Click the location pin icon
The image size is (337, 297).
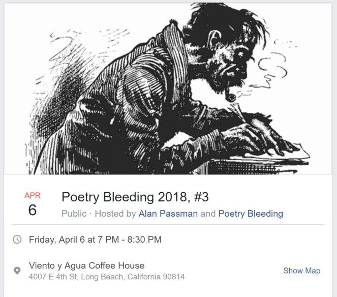pyautogui.click(x=17, y=271)
